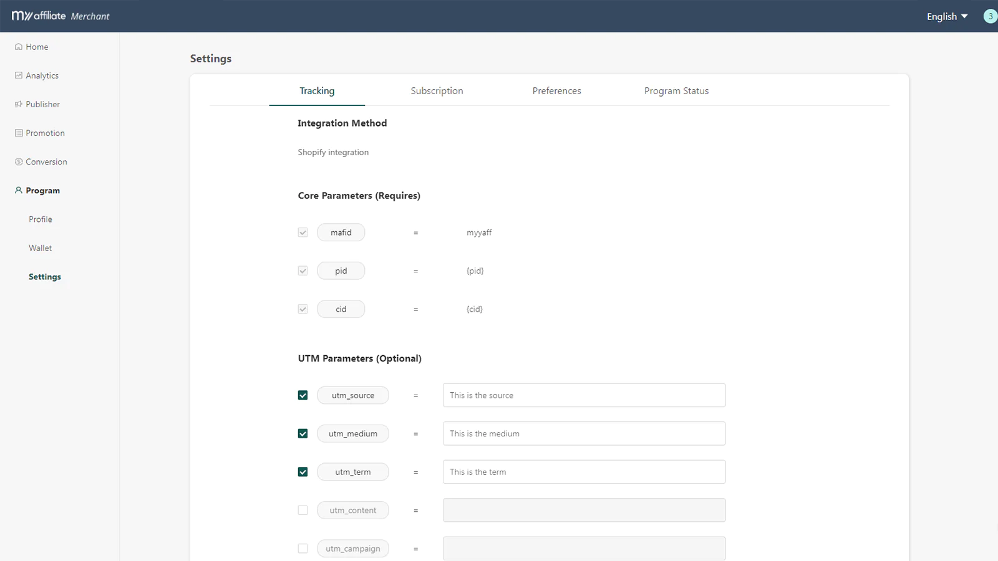
Task: Focus the utm_source text field
Action: pyautogui.click(x=584, y=395)
